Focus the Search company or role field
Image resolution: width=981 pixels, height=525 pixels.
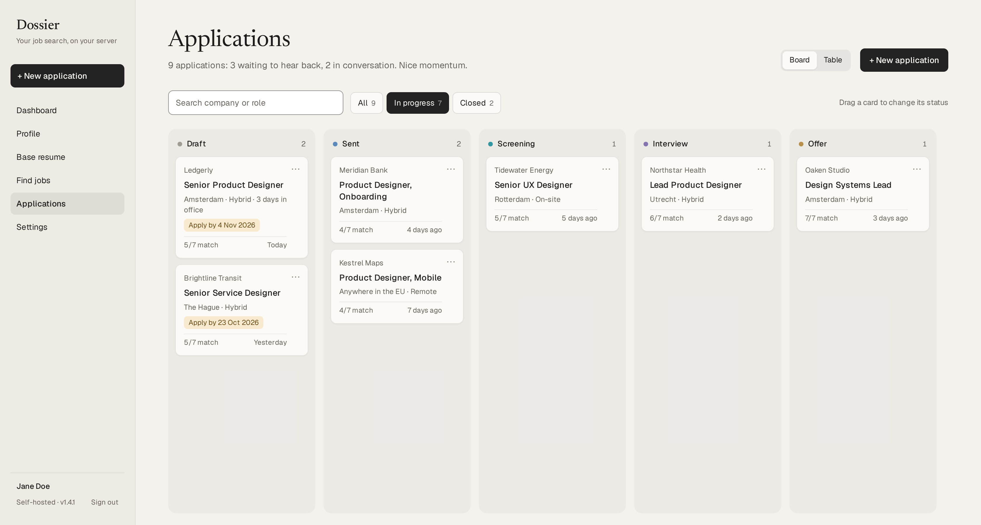click(x=255, y=103)
